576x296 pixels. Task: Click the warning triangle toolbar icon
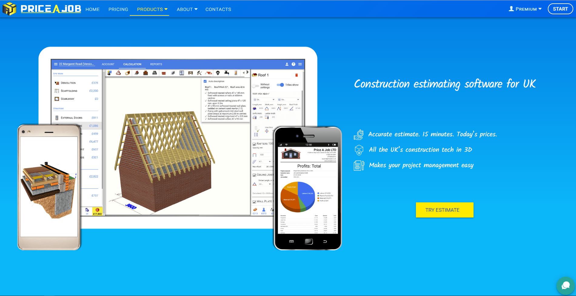(118, 73)
